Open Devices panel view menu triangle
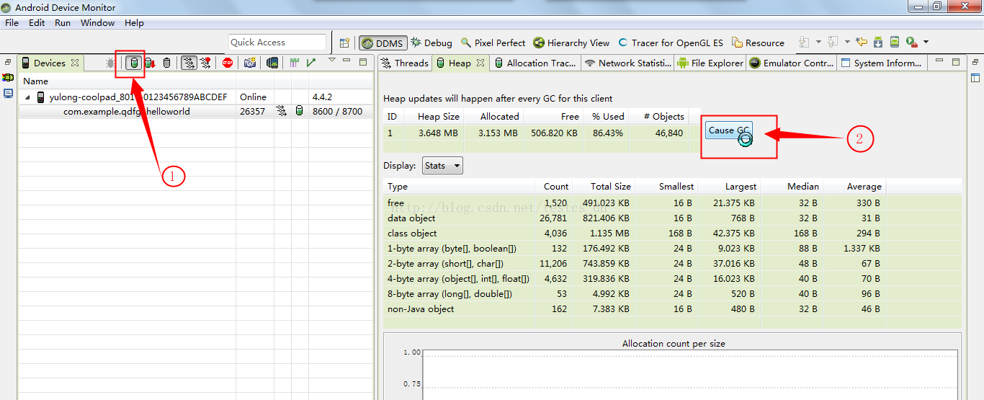This screenshot has width=984, height=400. [x=332, y=61]
